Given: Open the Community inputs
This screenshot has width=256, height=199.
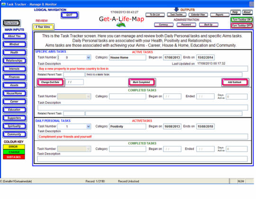Looking at the screenshot, I should (x=15, y=135).
